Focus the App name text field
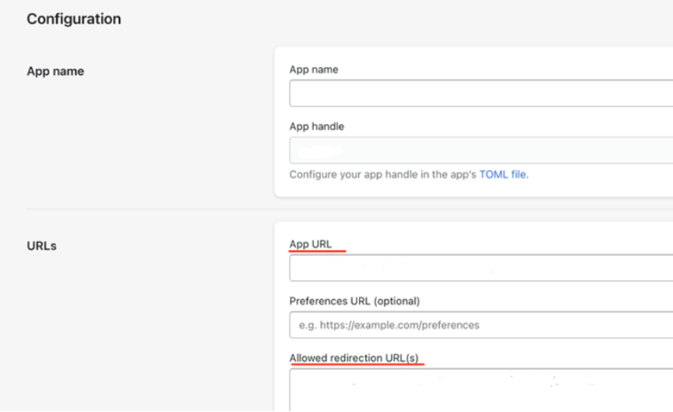Screen dimensions: 673x412 [x=481, y=93]
